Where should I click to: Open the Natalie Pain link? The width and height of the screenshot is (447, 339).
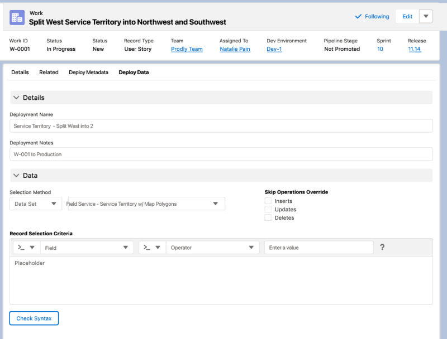235,49
